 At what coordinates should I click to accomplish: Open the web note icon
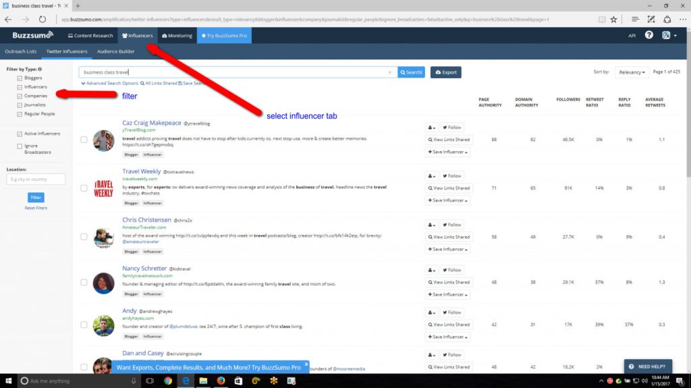click(651, 20)
